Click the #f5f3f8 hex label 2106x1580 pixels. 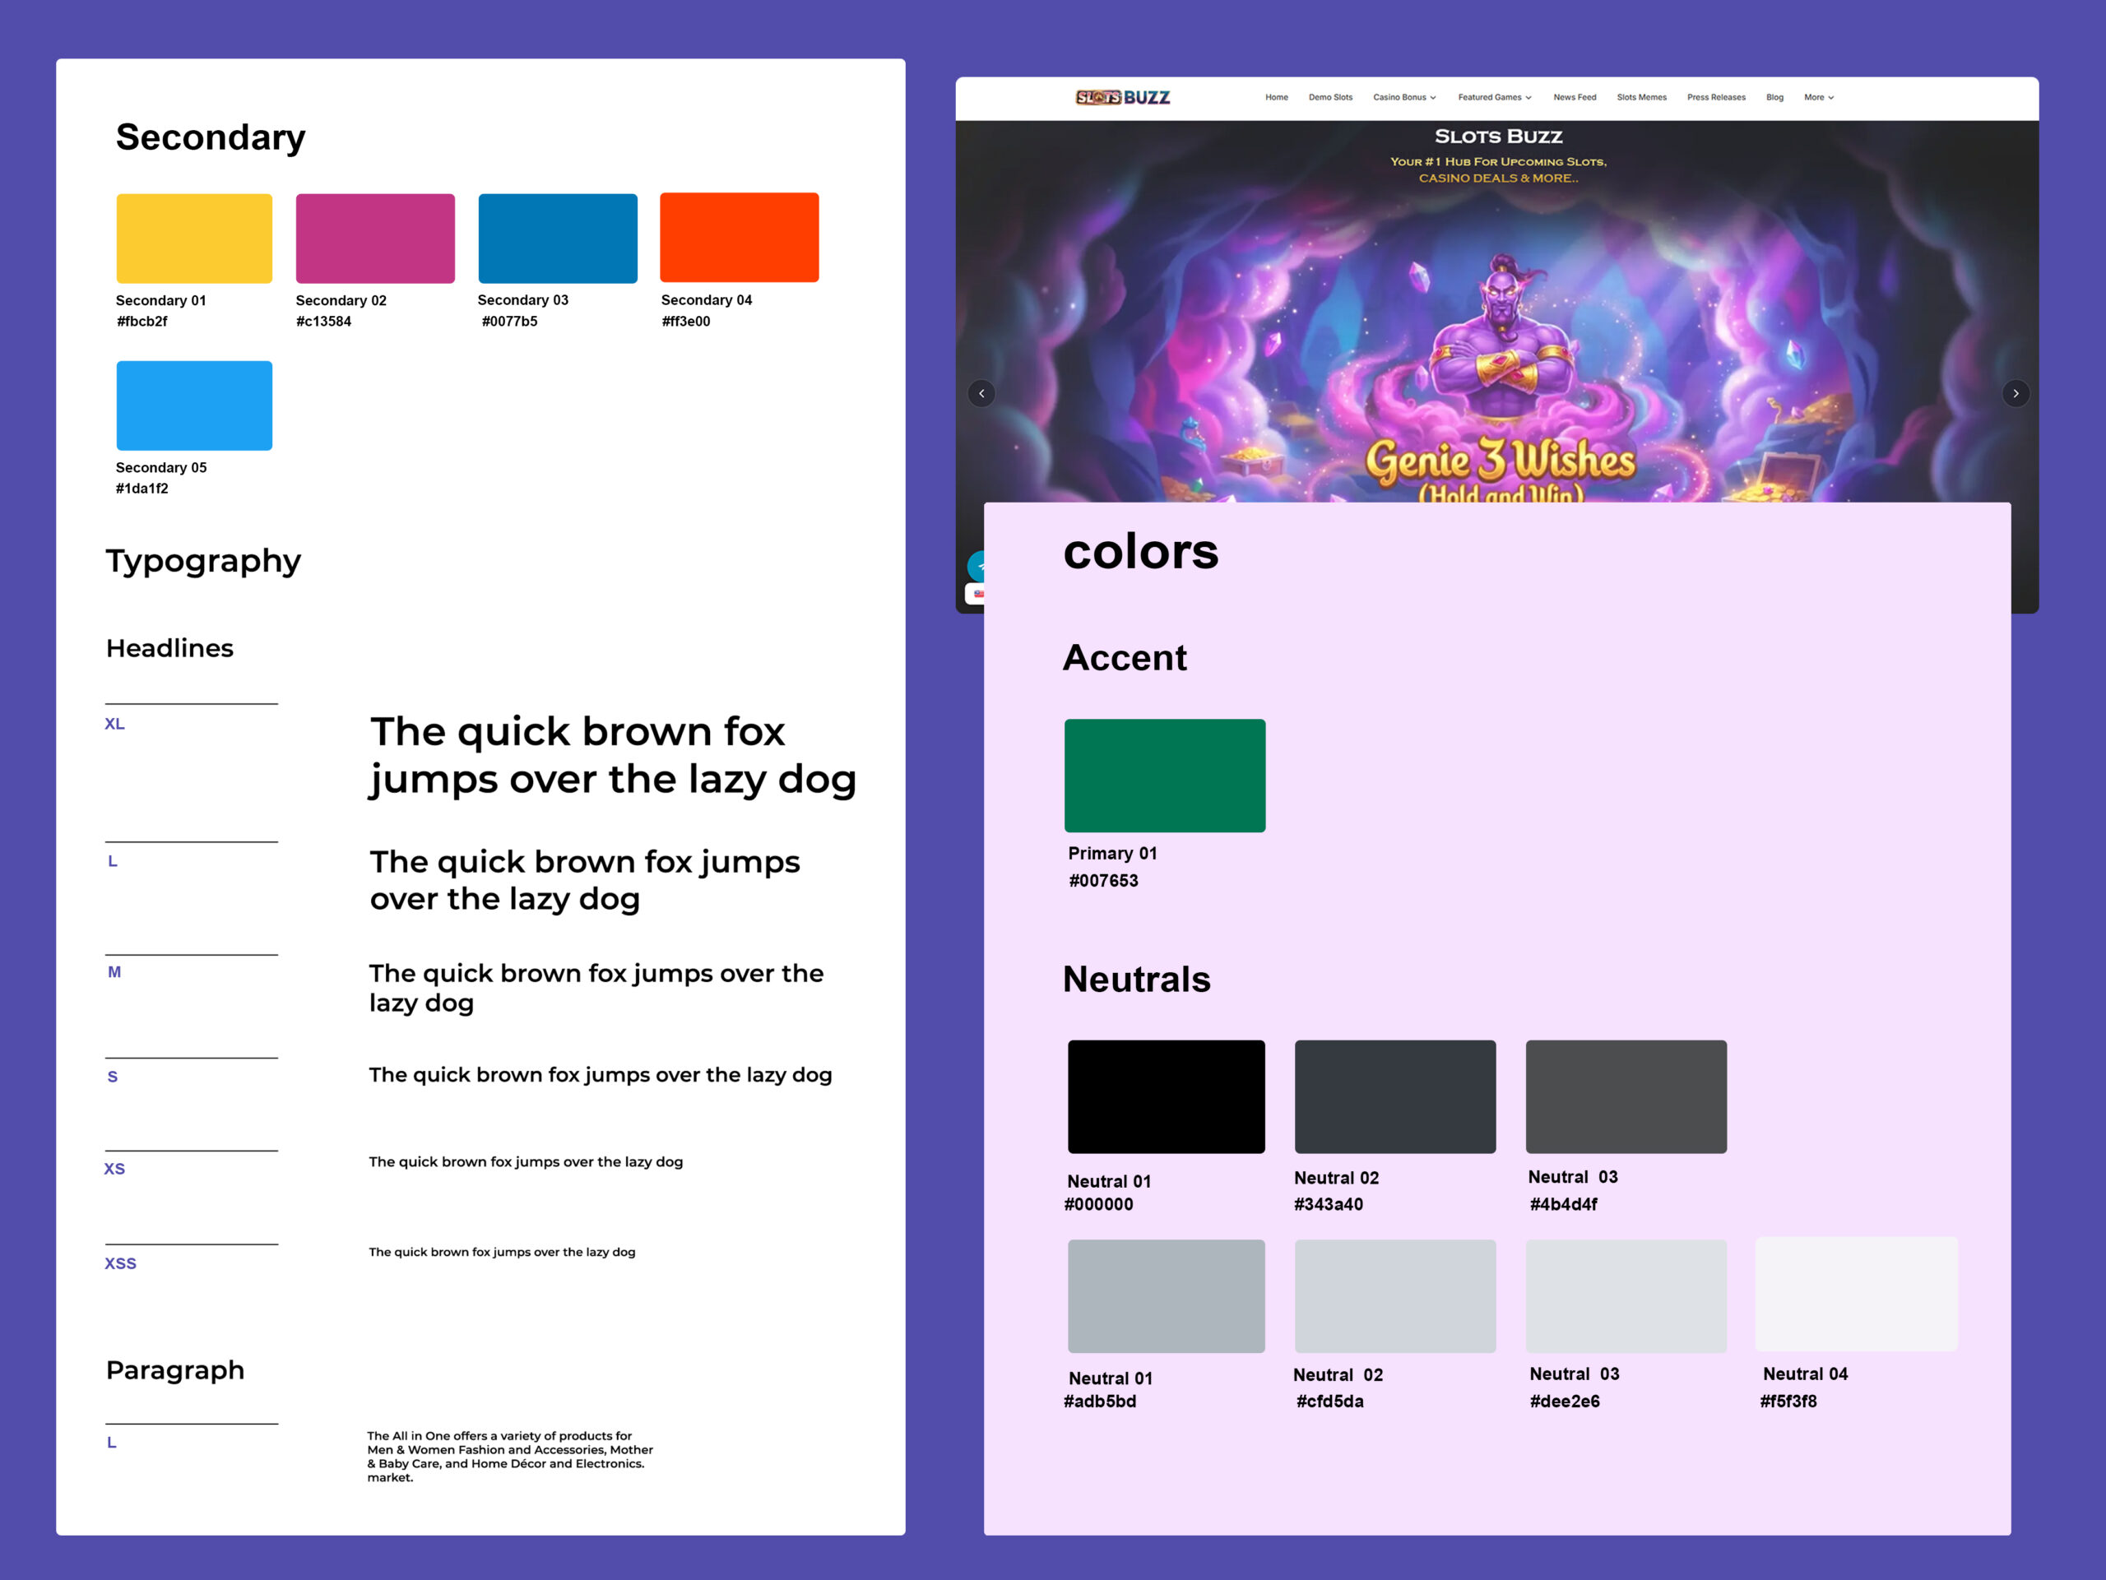tap(1788, 1402)
